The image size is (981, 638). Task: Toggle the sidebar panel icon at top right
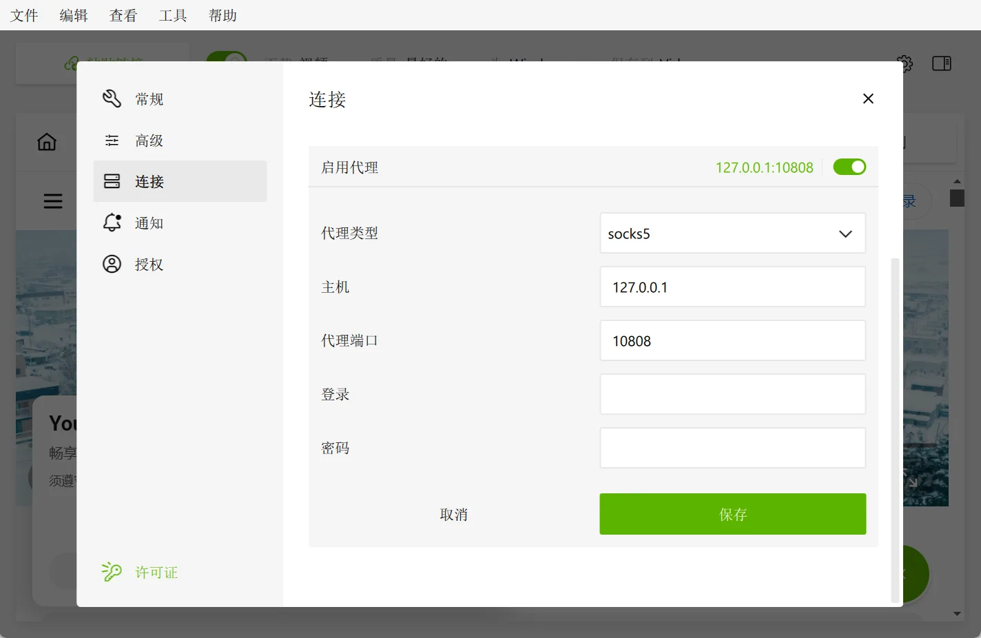click(x=941, y=63)
